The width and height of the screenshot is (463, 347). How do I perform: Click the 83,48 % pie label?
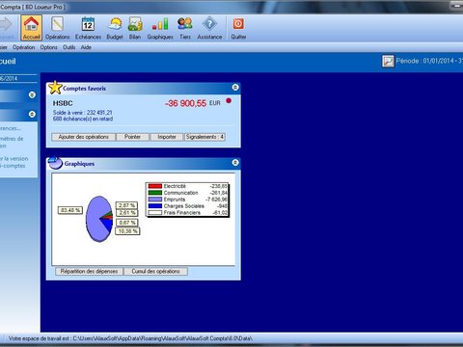pyautogui.click(x=70, y=210)
